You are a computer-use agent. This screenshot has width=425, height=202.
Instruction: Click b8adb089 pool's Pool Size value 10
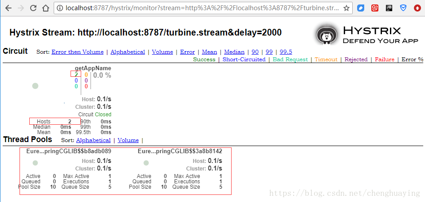53,187
